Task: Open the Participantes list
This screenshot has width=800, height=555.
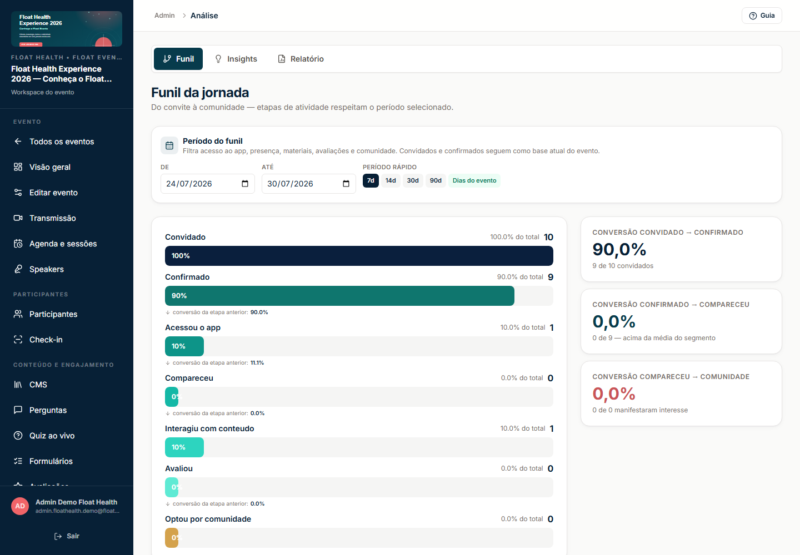Action: click(67, 314)
